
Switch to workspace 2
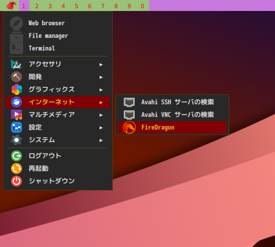coord(37,6)
